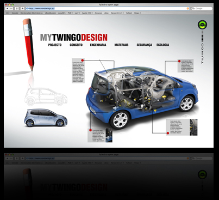Image resolution: width=219 pixels, height=200 pixels.
Task: Open the Apple bookmarks folder dropdown
Action: (x=87, y=13)
